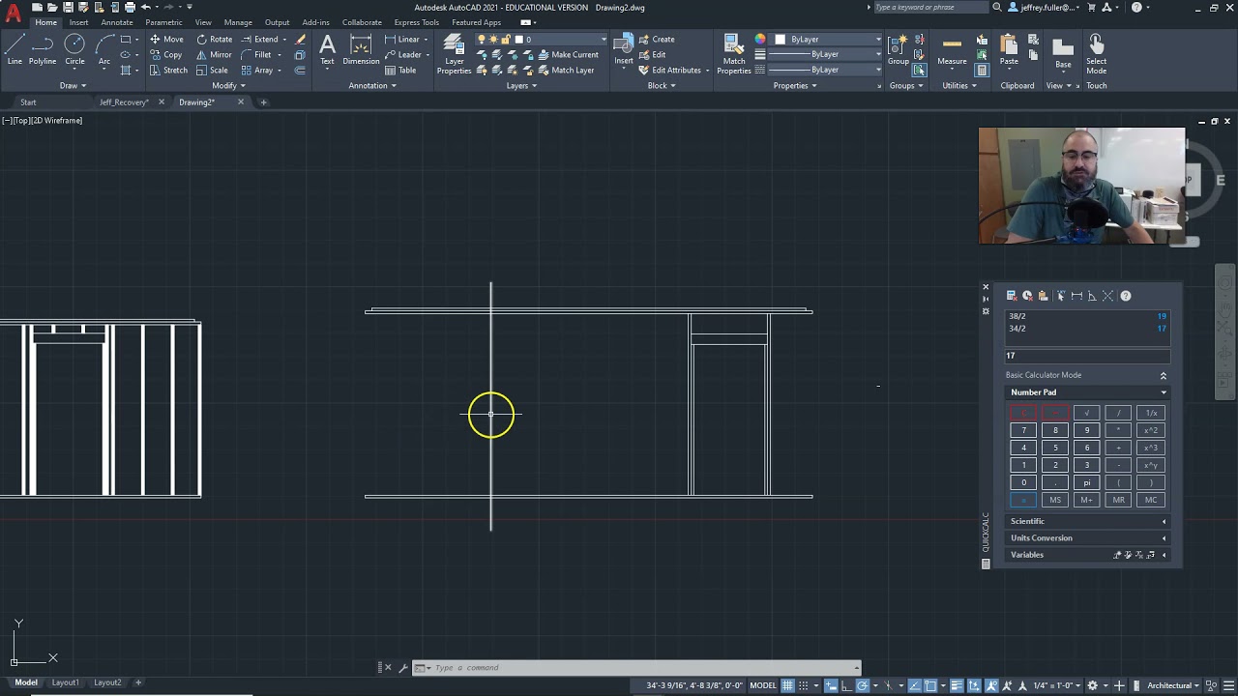Switch to the Layout1 tab

click(x=65, y=682)
